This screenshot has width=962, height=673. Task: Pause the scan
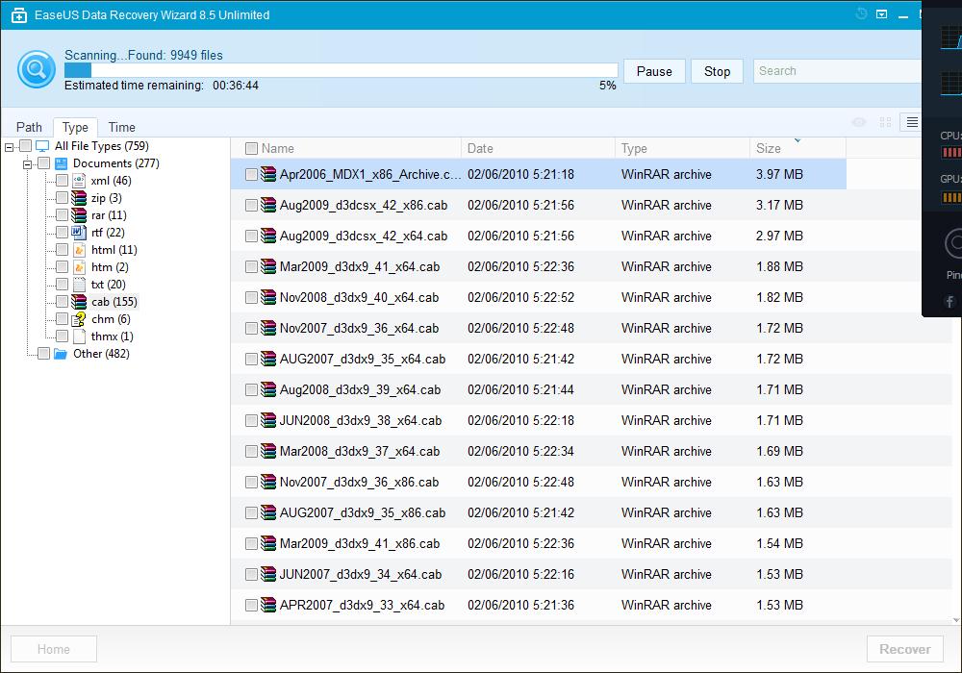click(x=654, y=71)
